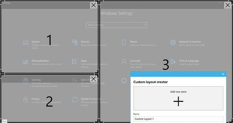This screenshot has width=233, height=123.
Task: Open the Cortana circle icon in Settings
Action: 124,81
